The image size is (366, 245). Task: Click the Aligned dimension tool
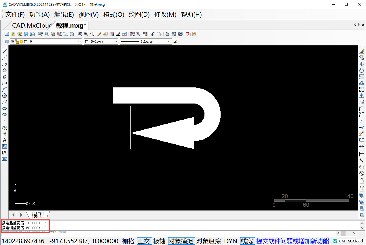pyautogui.click(x=362, y=161)
